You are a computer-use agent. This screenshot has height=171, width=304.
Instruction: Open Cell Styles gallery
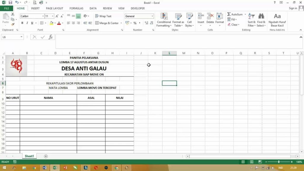189,20
